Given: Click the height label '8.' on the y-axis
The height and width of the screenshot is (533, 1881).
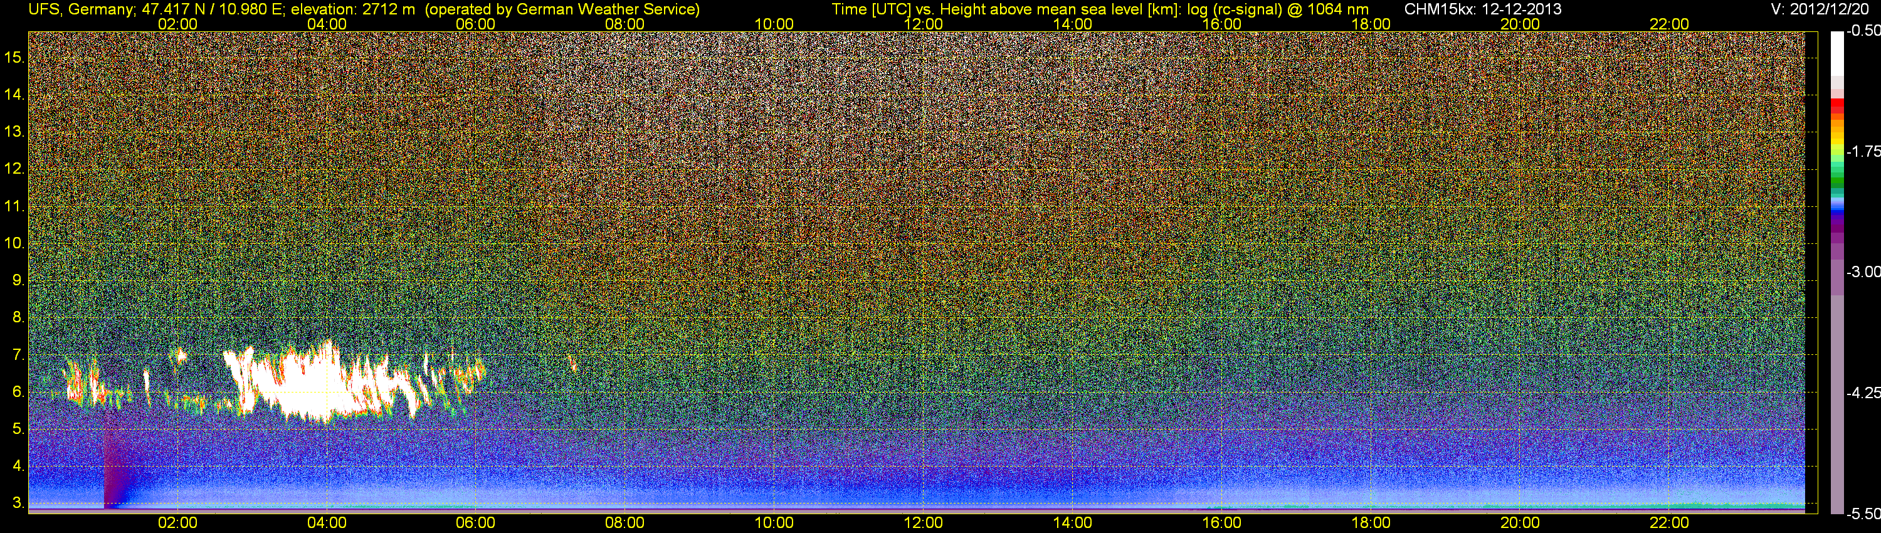Looking at the screenshot, I should [x=18, y=318].
